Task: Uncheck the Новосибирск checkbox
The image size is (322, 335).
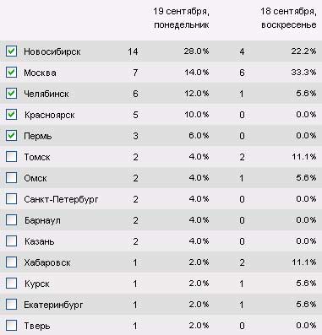Action: tap(11, 51)
